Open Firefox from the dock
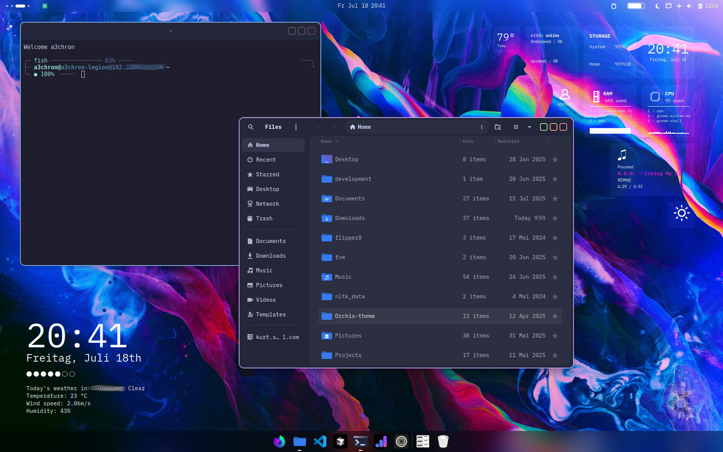This screenshot has height=452, width=723. [279, 441]
